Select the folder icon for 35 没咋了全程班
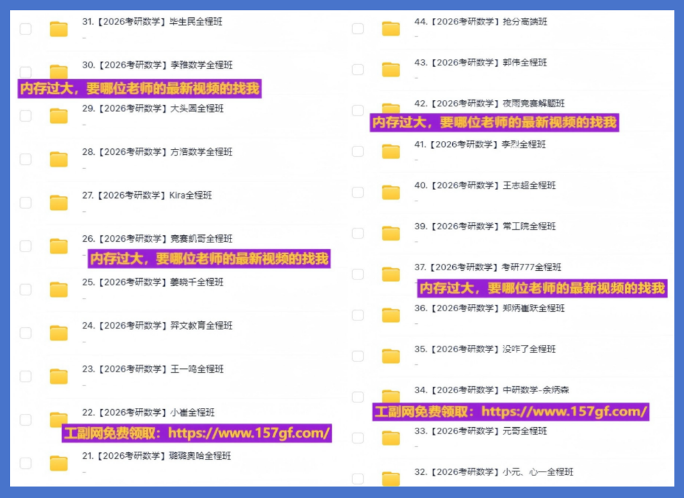Viewport: 684px width, 498px height. pos(391,356)
